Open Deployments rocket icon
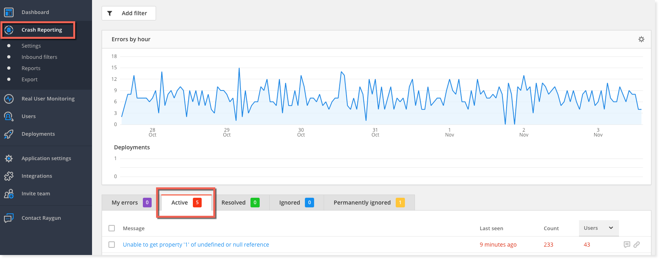This screenshot has height=259, width=659. click(9, 134)
